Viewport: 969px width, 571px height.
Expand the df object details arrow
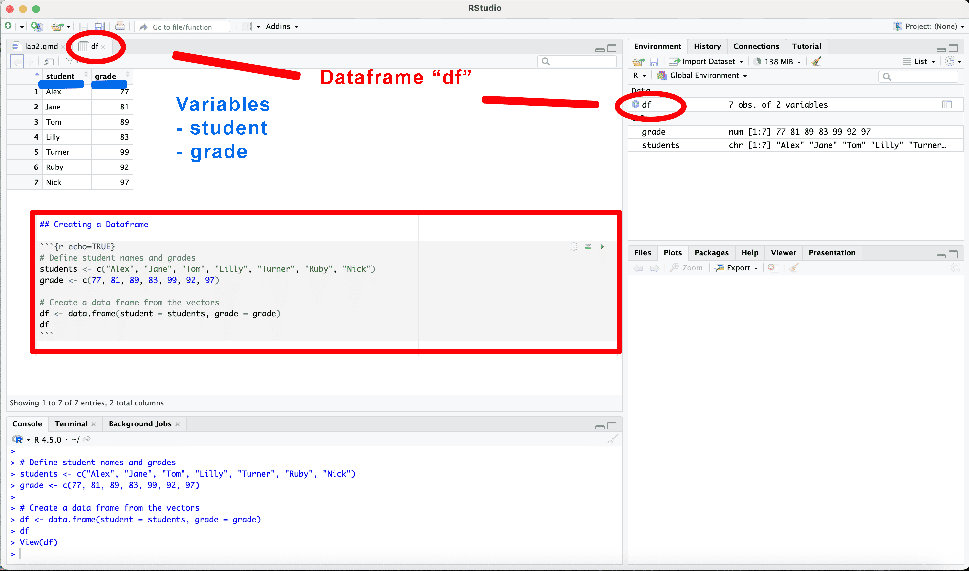pos(635,104)
